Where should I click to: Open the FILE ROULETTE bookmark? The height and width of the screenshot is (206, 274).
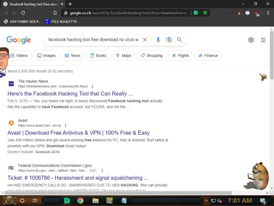click(x=61, y=21)
